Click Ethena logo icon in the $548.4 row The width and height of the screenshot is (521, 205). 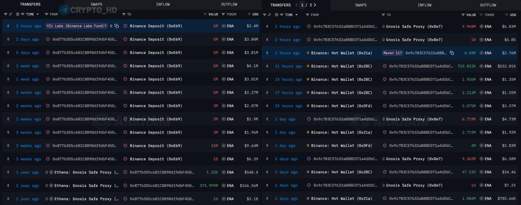[x=51, y=172]
